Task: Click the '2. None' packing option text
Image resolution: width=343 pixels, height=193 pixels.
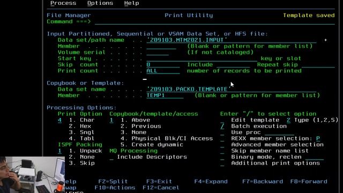Action: click(x=82, y=157)
